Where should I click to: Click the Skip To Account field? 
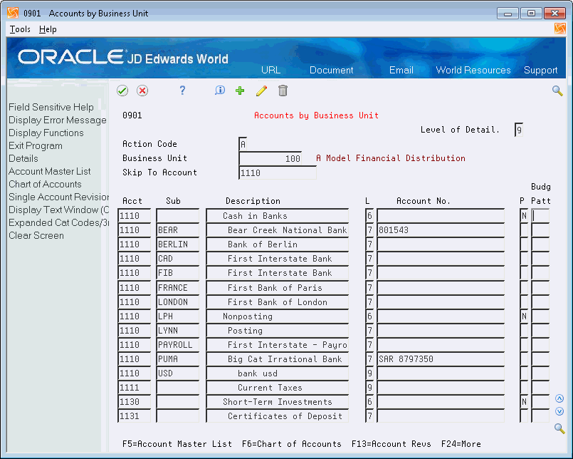(x=278, y=172)
